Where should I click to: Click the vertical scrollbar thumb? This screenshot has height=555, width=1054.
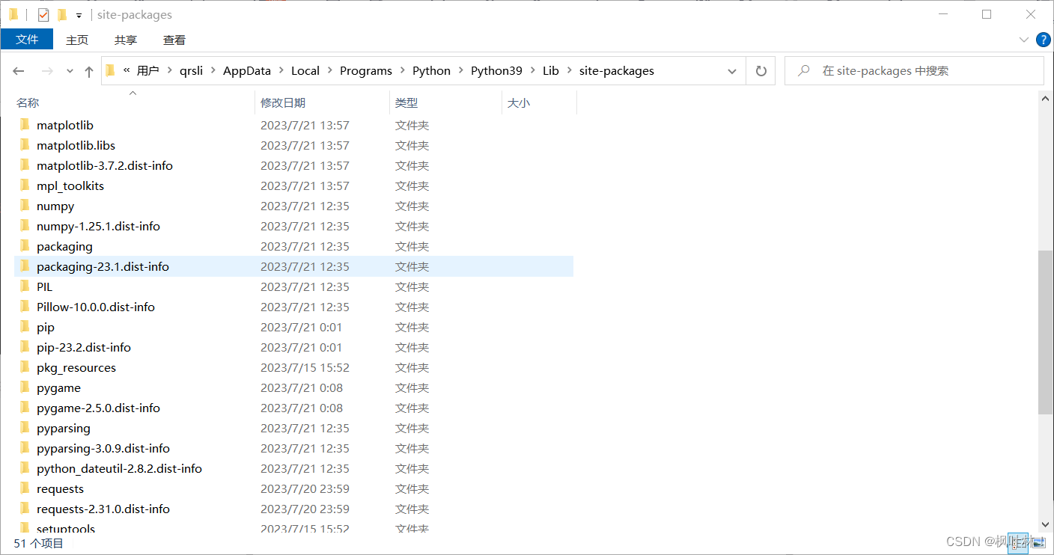point(1046,332)
